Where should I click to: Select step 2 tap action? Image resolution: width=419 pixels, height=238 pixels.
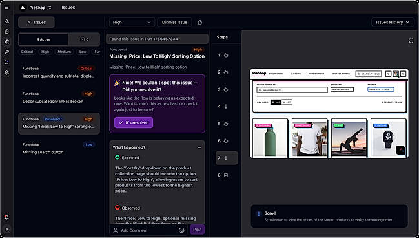pos(227,72)
